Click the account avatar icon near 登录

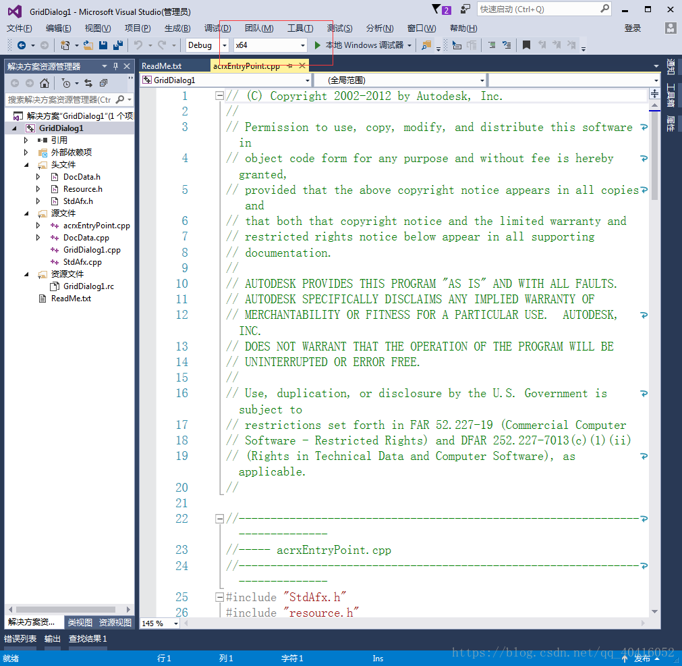point(671,28)
